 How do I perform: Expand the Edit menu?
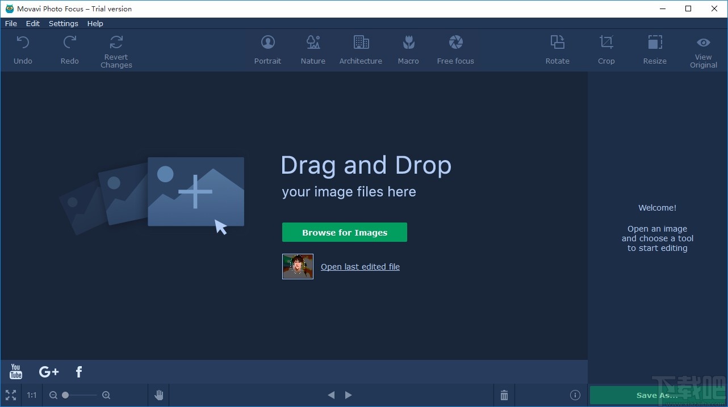[33, 23]
